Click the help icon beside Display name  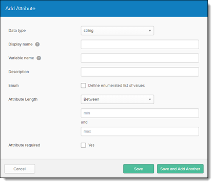[37, 44]
